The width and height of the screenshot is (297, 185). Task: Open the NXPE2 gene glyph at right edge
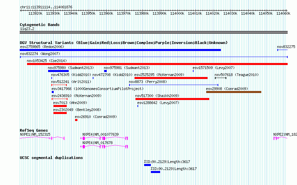pyautogui.click(x=281, y=138)
